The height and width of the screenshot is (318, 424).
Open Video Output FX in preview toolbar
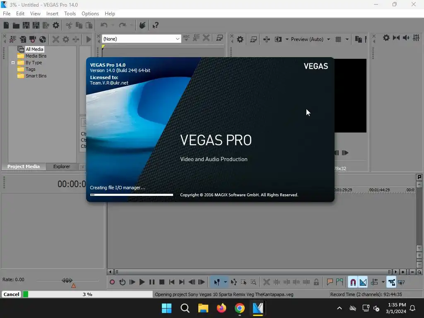267,39
